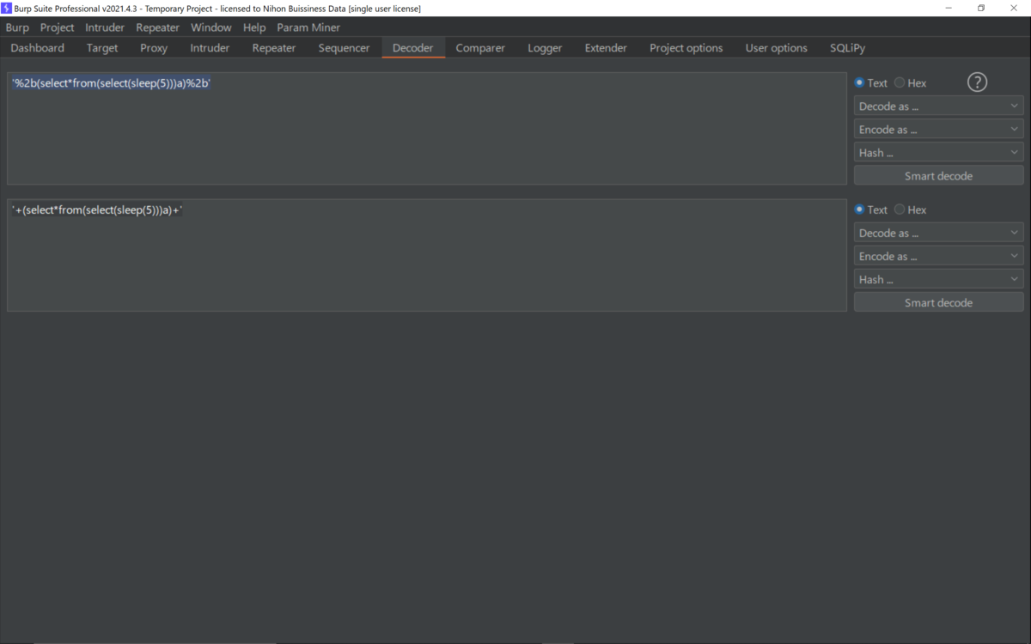Close the Burp Suite window

click(1014, 8)
